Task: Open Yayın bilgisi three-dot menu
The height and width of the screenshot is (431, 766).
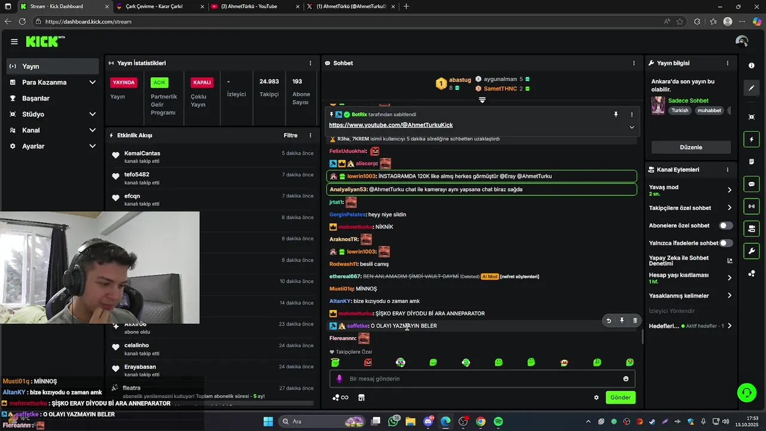Action: 728,63
